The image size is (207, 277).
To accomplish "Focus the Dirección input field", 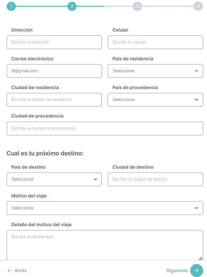I will [x=54, y=42].
